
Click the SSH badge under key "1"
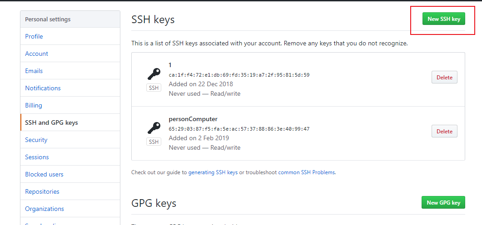click(x=154, y=88)
